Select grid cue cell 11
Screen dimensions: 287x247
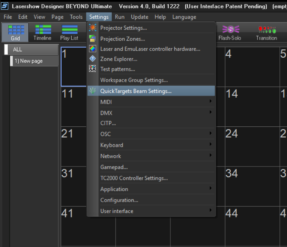[x=74, y=106]
